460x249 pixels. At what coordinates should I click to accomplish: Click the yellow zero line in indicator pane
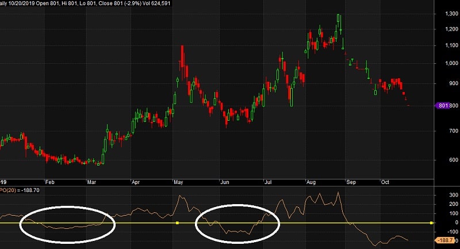(x=217, y=223)
